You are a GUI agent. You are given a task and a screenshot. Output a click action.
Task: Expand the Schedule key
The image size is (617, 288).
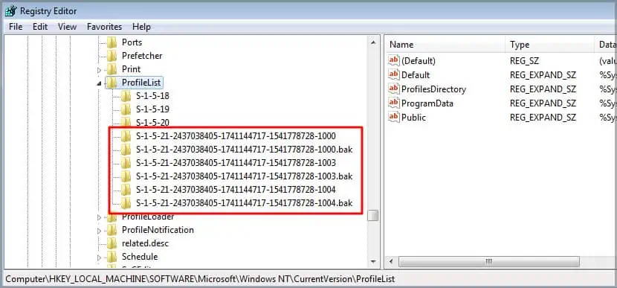[x=99, y=257]
